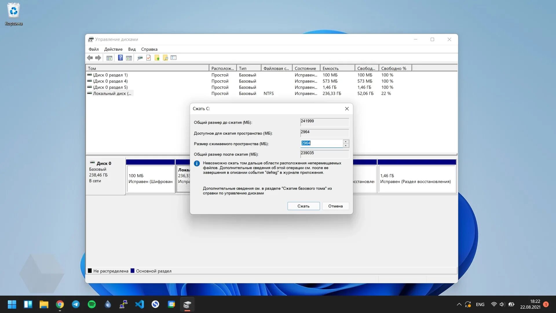Decrease shrink size with the down spinner
The height and width of the screenshot is (313, 556).
[x=346, y=145]
